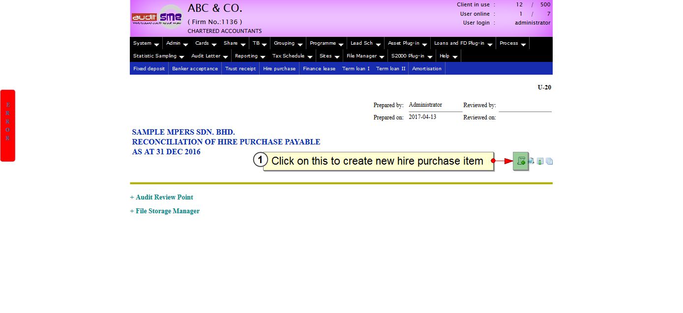Open the Statistic Sampling dropdown menu
The height and width of the screenshot is (313, 683).
point(158,56)
